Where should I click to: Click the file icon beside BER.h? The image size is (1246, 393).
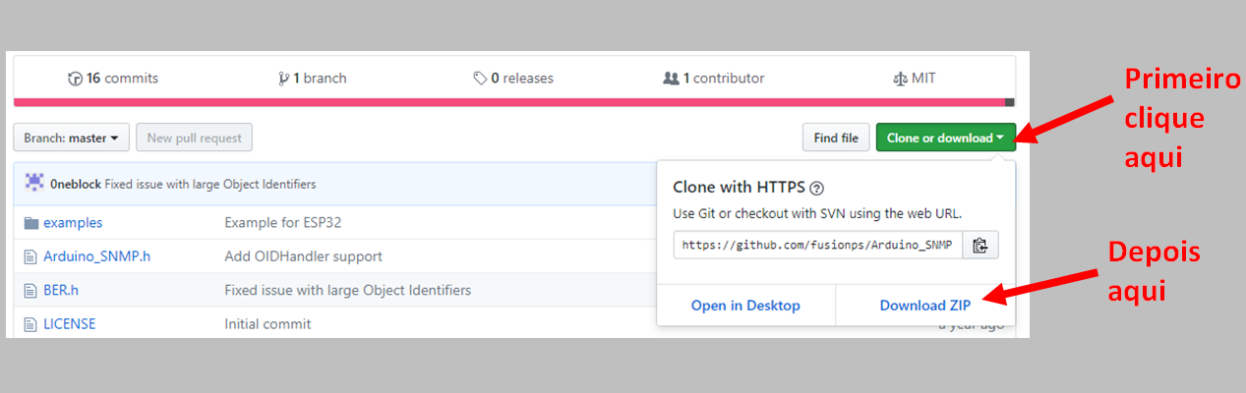coord(30,290)
